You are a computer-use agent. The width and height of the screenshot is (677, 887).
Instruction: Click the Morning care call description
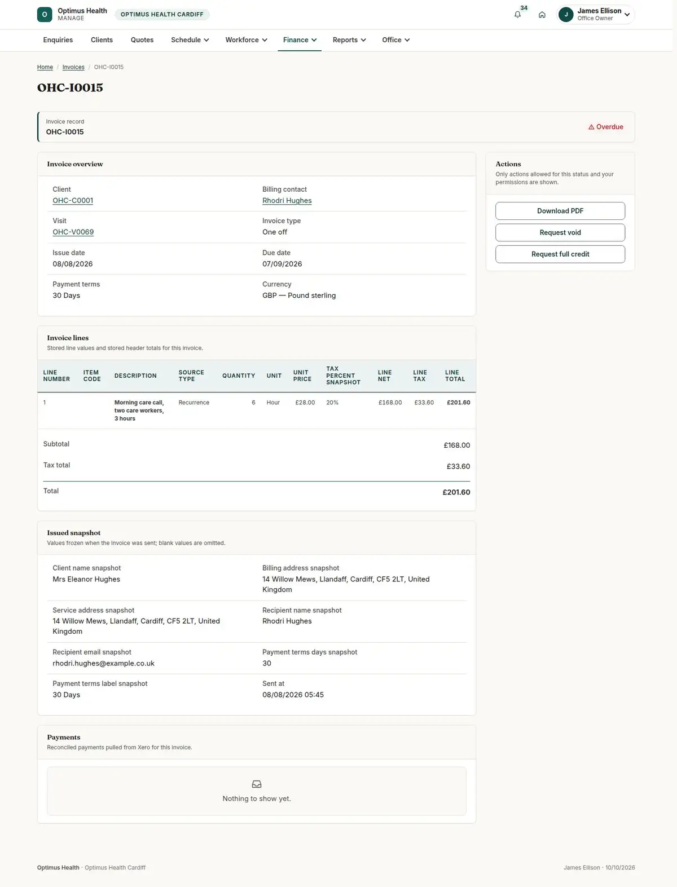(x=139, y=411)
